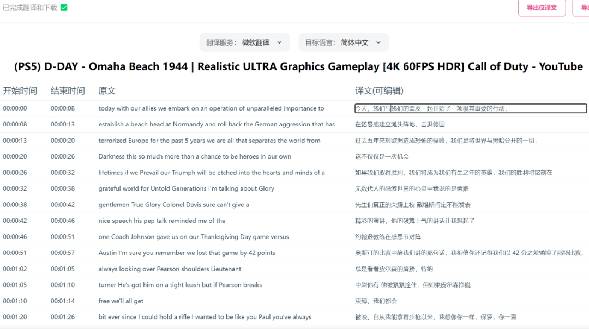Click the translation text of 00:00:13 row
Screen dimensions: 589x329
[x=447, y=141]
